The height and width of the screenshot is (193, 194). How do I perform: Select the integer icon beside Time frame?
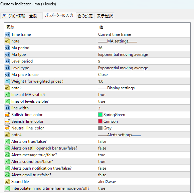click(x=7, y=34)
